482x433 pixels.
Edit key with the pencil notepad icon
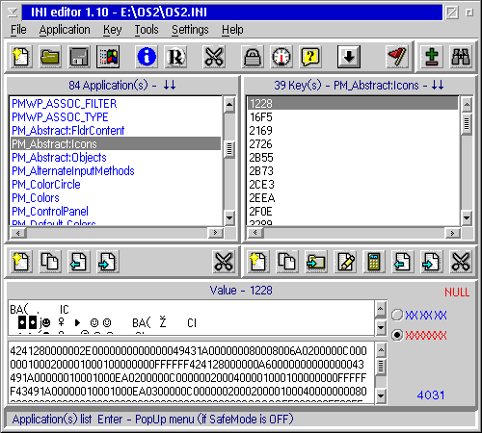click(x=345, y=262)
